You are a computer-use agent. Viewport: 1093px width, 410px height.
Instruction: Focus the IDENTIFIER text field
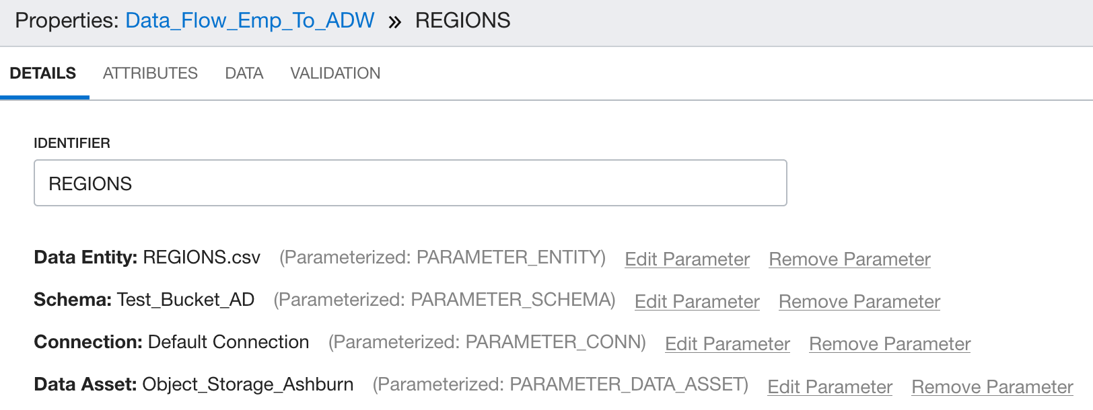tap(410, 183)
